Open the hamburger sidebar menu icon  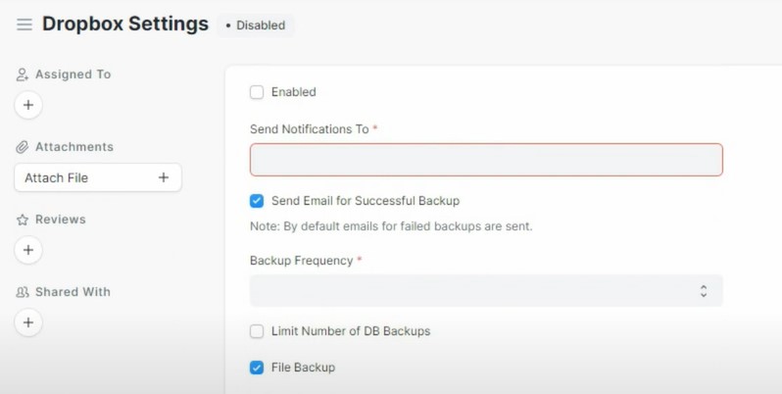pyautogui.click(x=24, y=25)
